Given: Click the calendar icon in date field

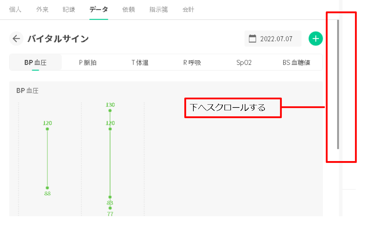Looking at the screenshot, I should click(252, 39).
